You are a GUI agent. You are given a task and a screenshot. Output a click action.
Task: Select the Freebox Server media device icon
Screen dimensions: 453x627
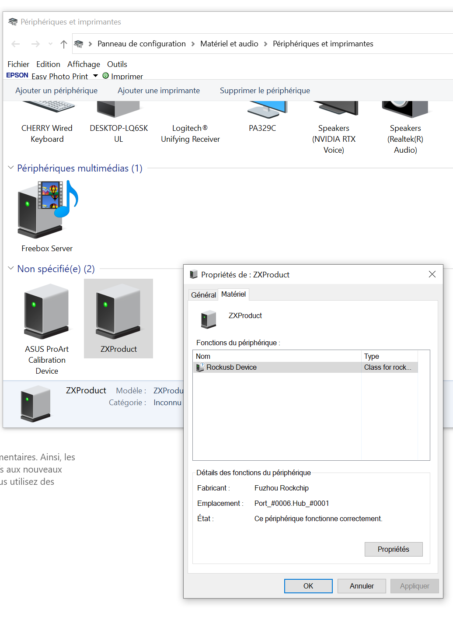47,209
